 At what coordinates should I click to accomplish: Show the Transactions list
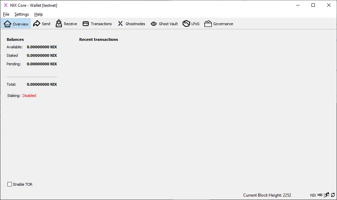pyautogui.click(x=97, y=24)
